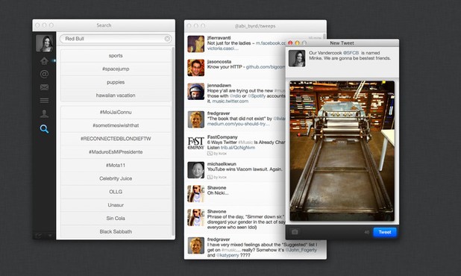Open the '#sometimesiwishthat' trend
The width and height of the screenshot is (461, 276).
pos(116,125)
